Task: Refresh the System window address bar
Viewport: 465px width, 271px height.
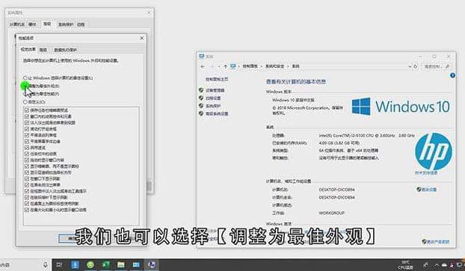Action: tap(416, 66)
